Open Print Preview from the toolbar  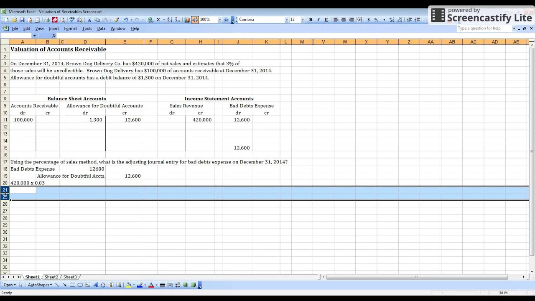[62, 20]
